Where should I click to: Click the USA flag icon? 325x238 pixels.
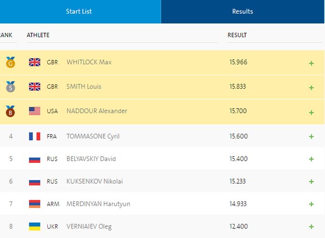[35, 111]
